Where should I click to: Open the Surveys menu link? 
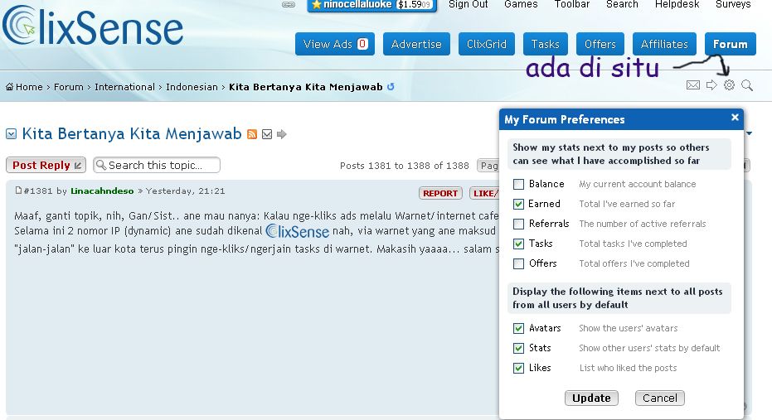point(733,4)
